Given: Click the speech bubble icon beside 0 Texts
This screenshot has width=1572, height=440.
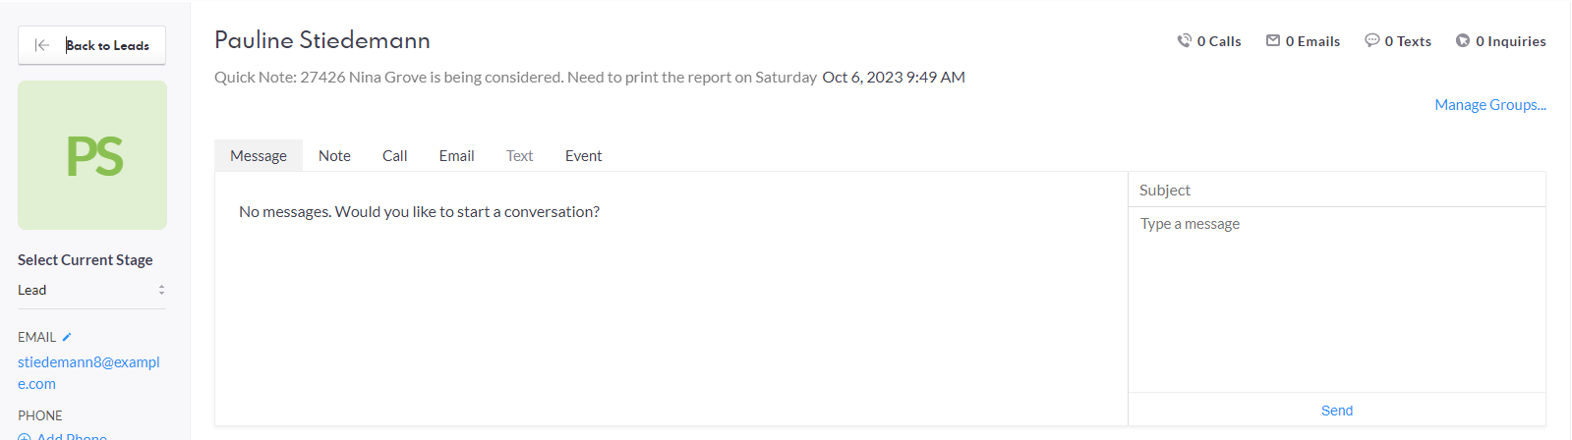Looking at the screenshot, I should [x=1371, y=41].
